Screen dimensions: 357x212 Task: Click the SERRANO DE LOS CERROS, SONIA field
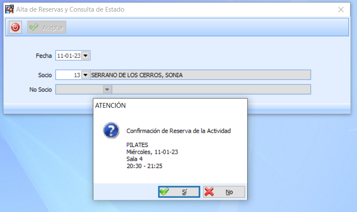pos(201,75)
